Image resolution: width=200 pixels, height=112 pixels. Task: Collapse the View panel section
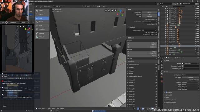129,9
